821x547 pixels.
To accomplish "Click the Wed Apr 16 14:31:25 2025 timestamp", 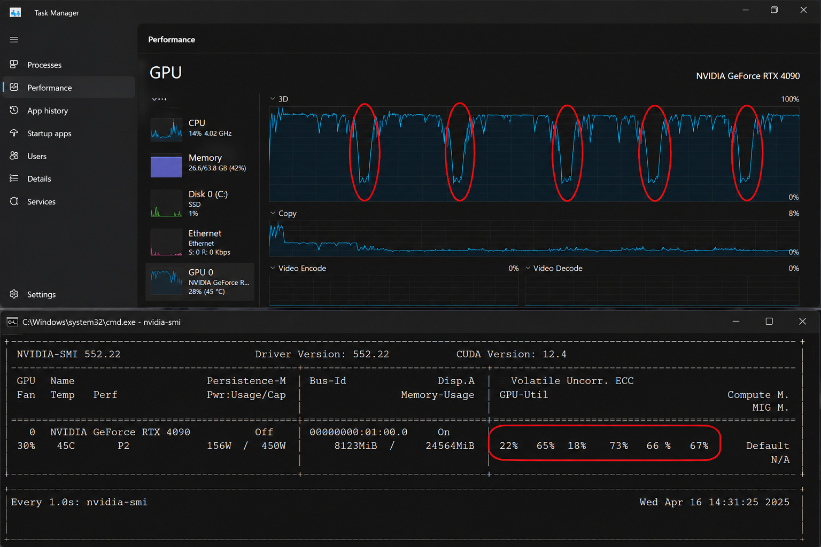I will click(714, 502).
